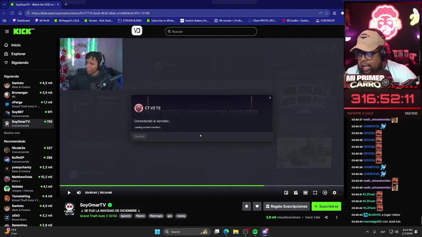
Task: Open the Task View taskbar icon
Action: (x=217, y=232)
